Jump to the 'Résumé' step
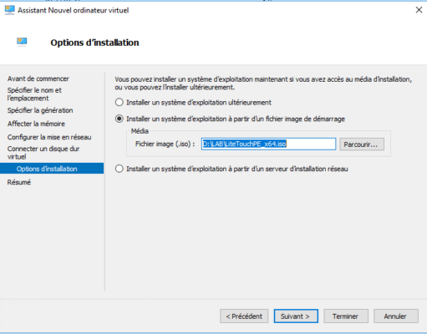The width and height of the screenshot is (427, 334). [x=19, y=182]
